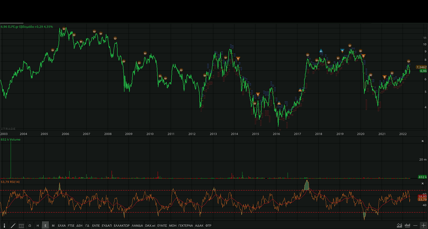Viewport: 428px width, 229px height.
Task: Zoom in with the plus icon
Action: click(x=423, y=226)
